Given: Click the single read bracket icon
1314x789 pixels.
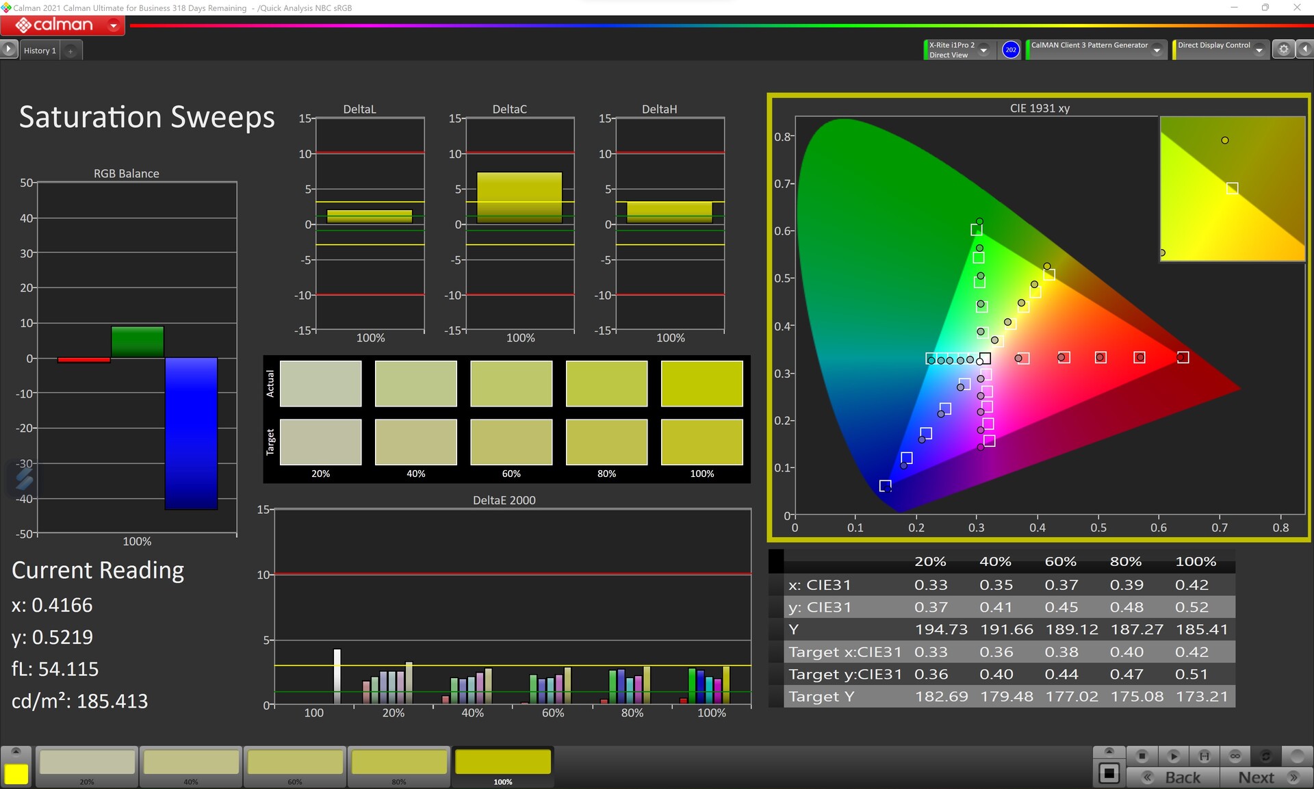Looking at the screenshot, I should click(1204, 756).
